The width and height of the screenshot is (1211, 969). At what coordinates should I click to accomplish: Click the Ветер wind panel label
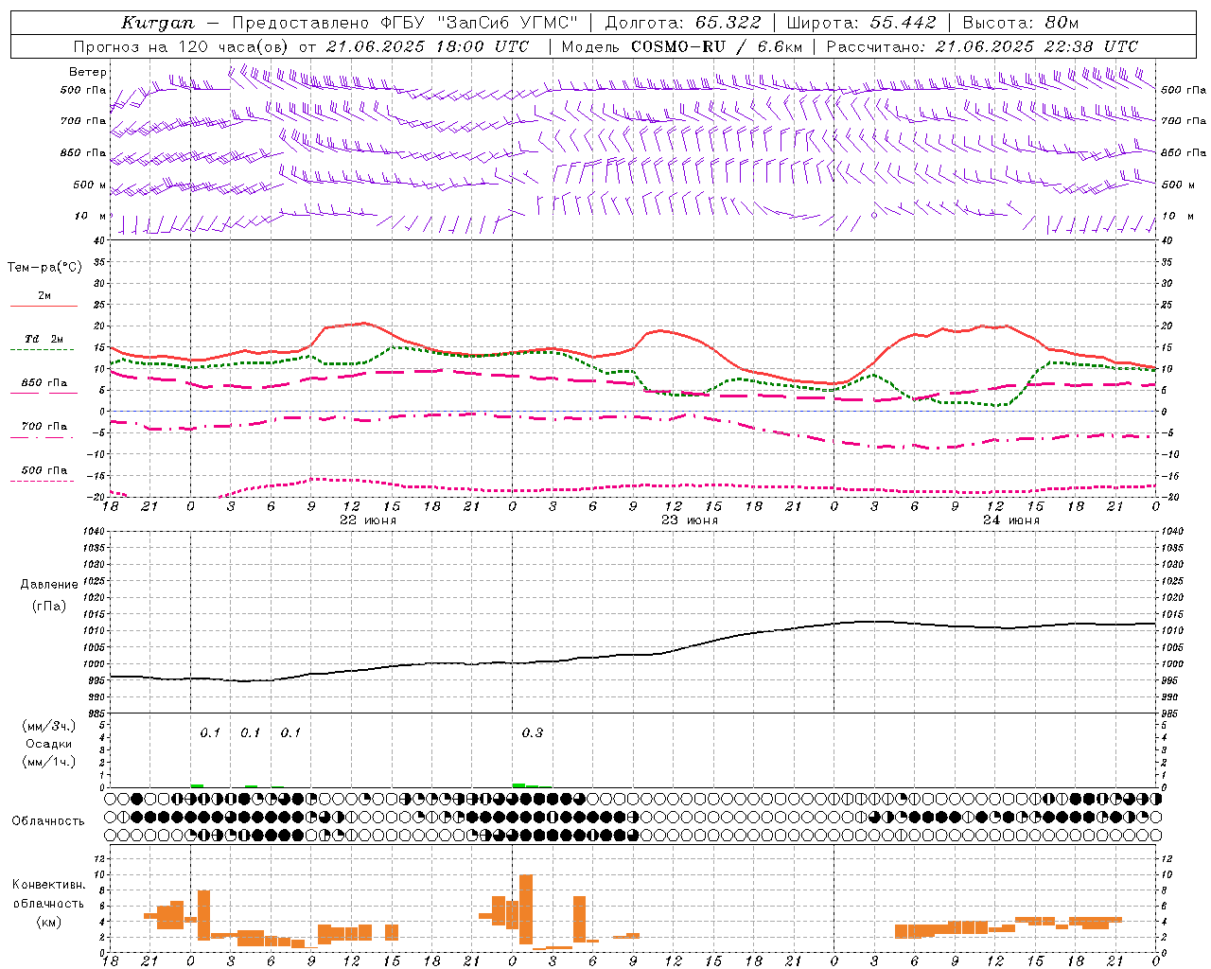[88, 72]
